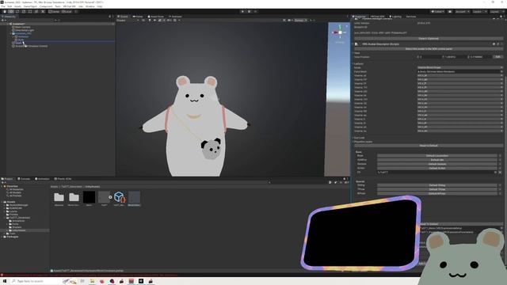
Task: Click the Edit button beside View Position
Action: click(498, 57)
